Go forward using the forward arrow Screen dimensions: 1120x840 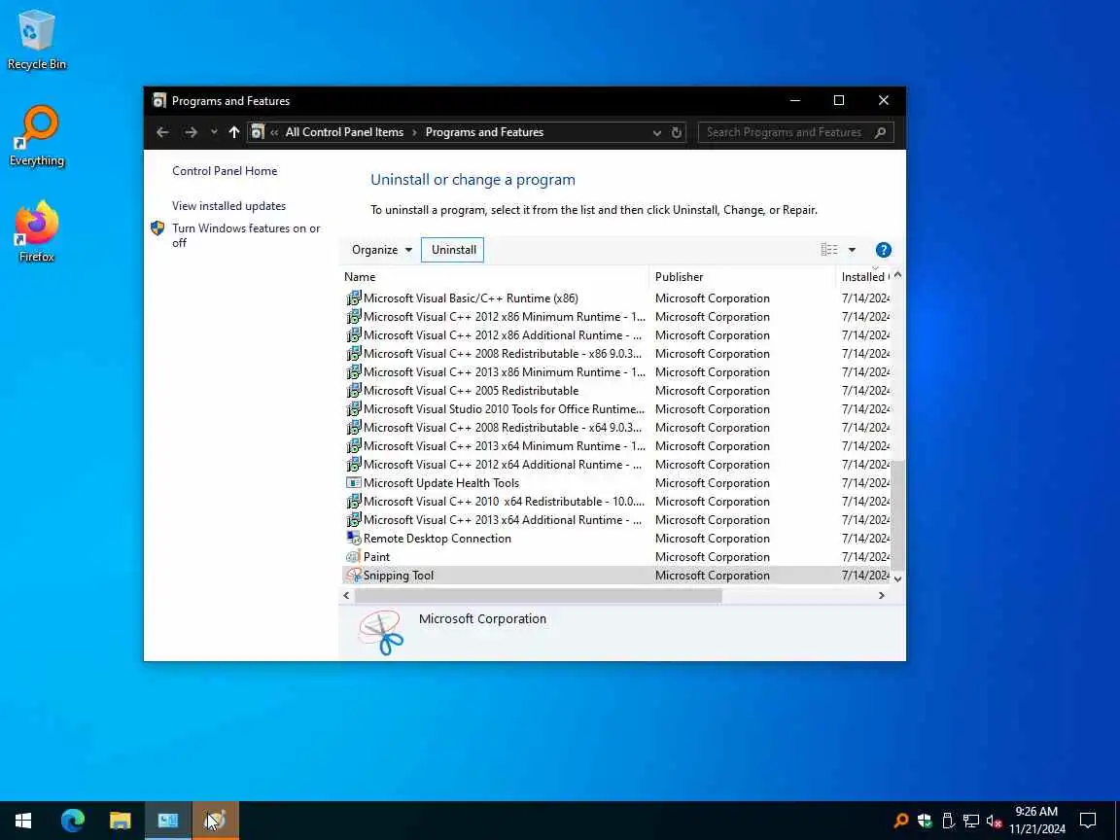191,132
